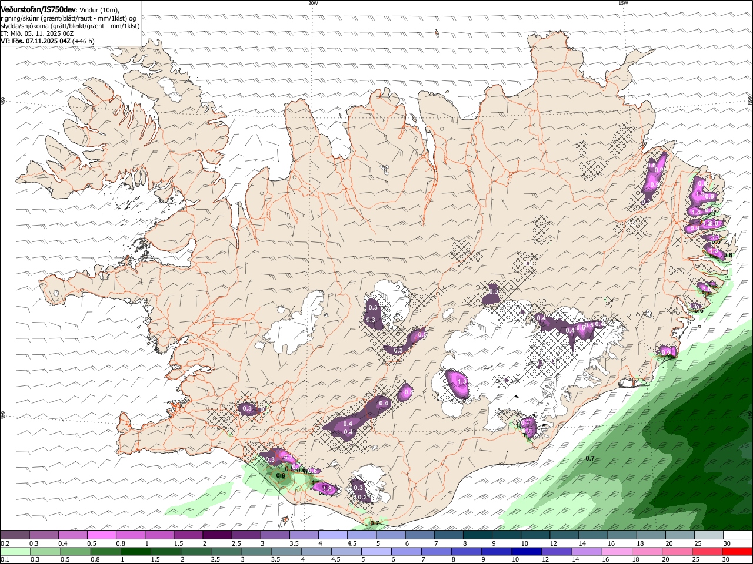Select the palest green first swatch in the lower legend
Image resolution: width=753 pixels, height=564 pixels.
(x=15, y=552)
